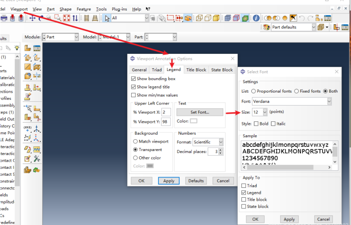Open the Query information tool
Image resolution: width=351 pixels, height=225 pixels.
(256, 18)
